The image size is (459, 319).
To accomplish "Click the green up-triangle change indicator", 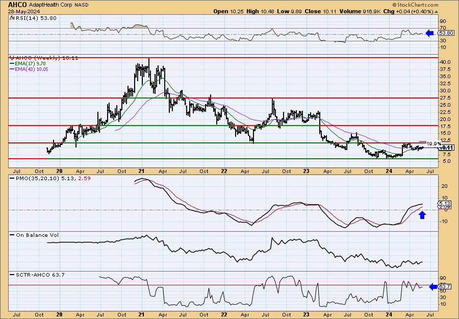I will pos(436,12).
